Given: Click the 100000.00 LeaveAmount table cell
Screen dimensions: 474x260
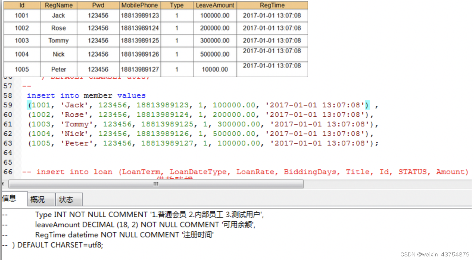Looking at the screenshot, I should tap(215, 16).
